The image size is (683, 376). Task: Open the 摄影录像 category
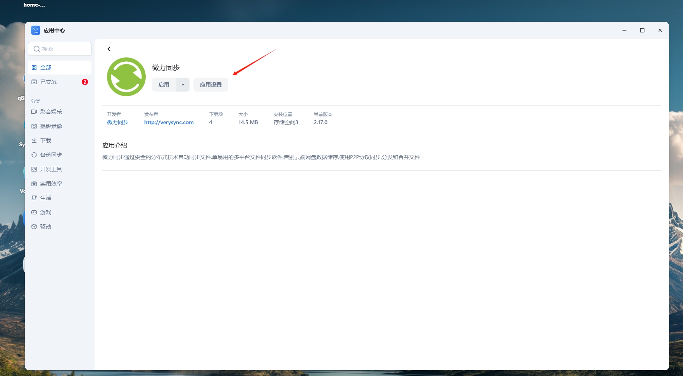[x=60, y=126]
